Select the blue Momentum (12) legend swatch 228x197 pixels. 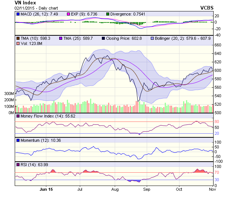click(x=18, y=140)
